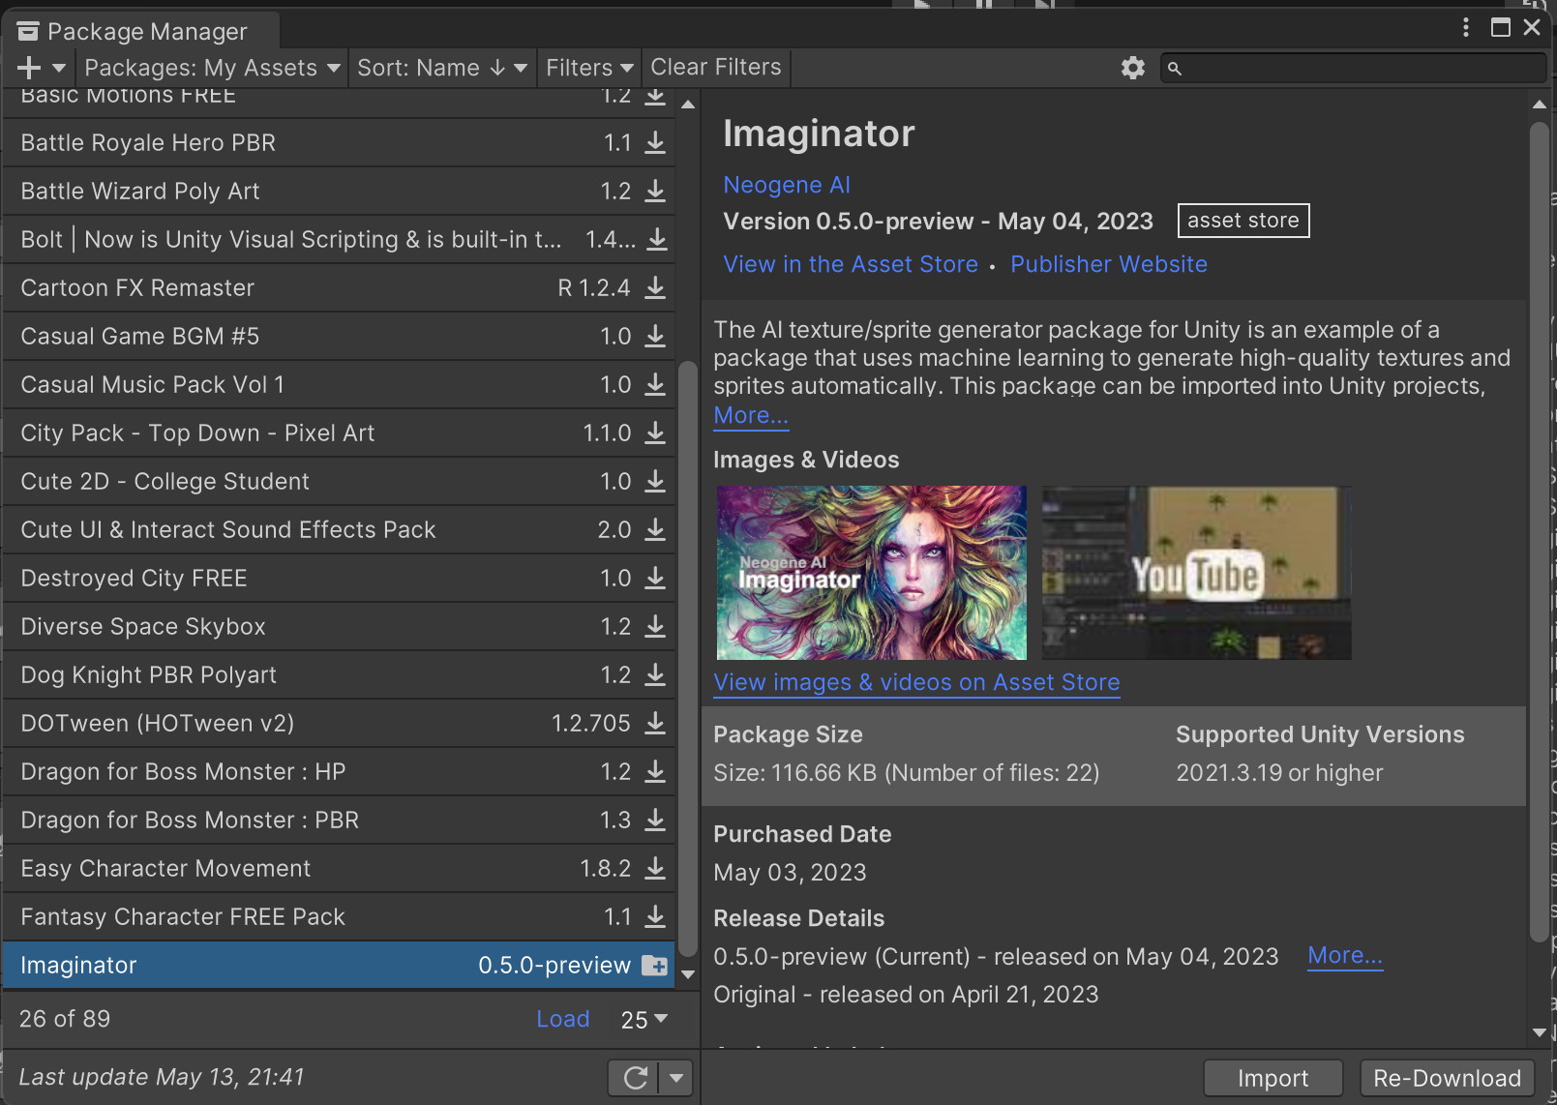Open the Sort: Name dropdown
The width and height of the screenshot is (1557, 1105).
tap(442, 68)
